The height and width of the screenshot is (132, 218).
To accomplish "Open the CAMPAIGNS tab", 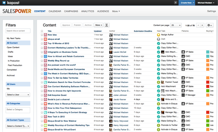I will 71,11.
